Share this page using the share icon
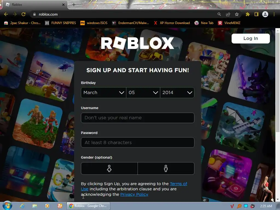This screenshot has width=280, height=210. (x=228, y=14)
